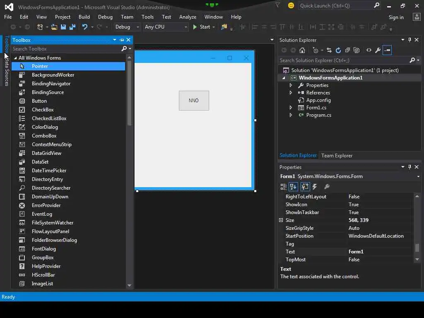
Task: Click the Sign in link
Action: (396, 17)
